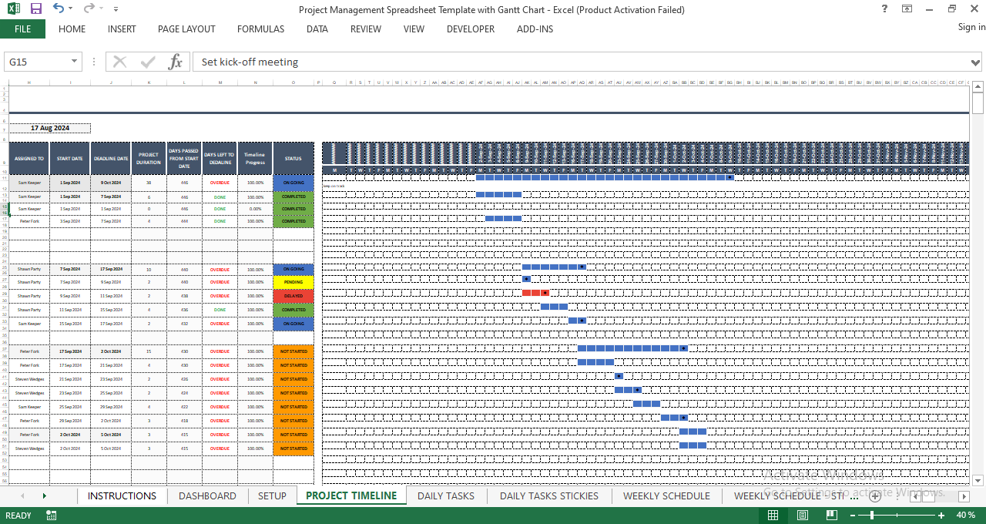This screenshot has height=524, width=986.
Task: Click the Normal view icon in status bar
Action: pos(773,515)
